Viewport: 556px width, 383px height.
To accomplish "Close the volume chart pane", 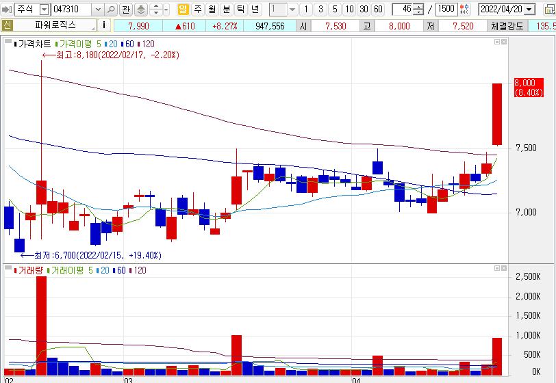I will (x=504, y=268).
